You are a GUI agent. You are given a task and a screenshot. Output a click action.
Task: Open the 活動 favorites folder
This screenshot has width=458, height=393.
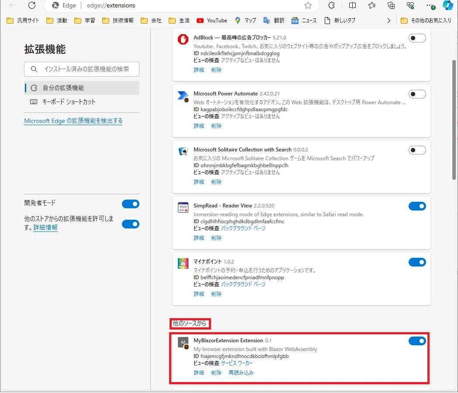click(57, 21)
